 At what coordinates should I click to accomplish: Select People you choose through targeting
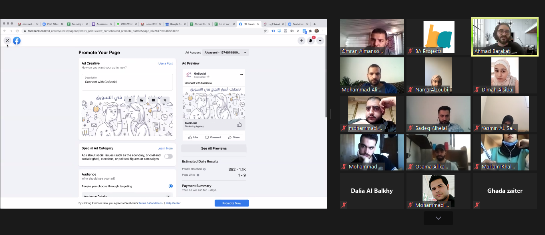[x=171, y=186]
